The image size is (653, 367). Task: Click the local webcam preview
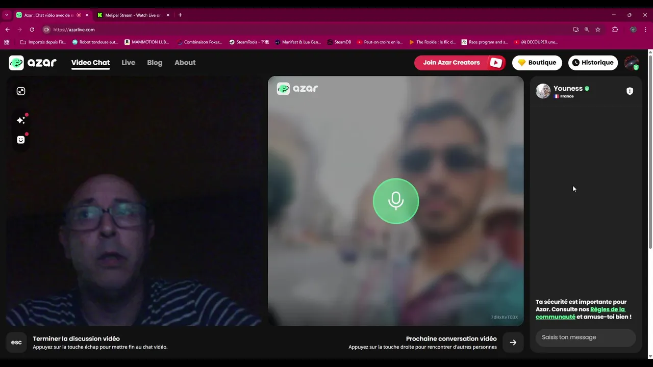click(134, 201)
